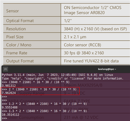Select the Fine tuned YUV422 8-bit data text
Viewport: 130px width, 121px height.
(x=91, y=61)
